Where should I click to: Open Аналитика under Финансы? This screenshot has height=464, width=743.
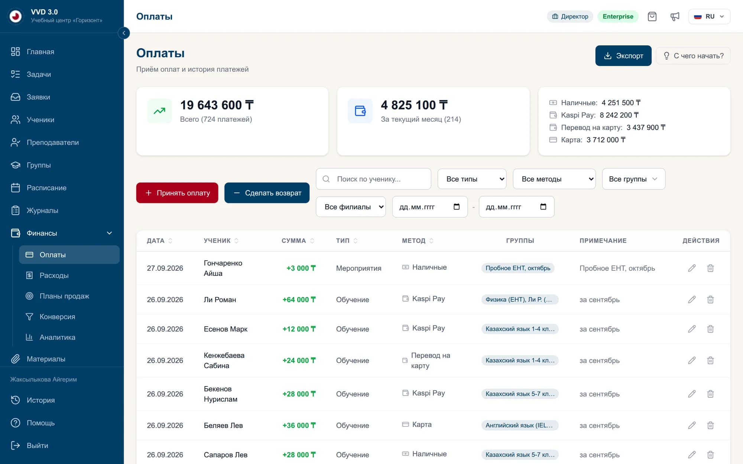tap(69, 337)
